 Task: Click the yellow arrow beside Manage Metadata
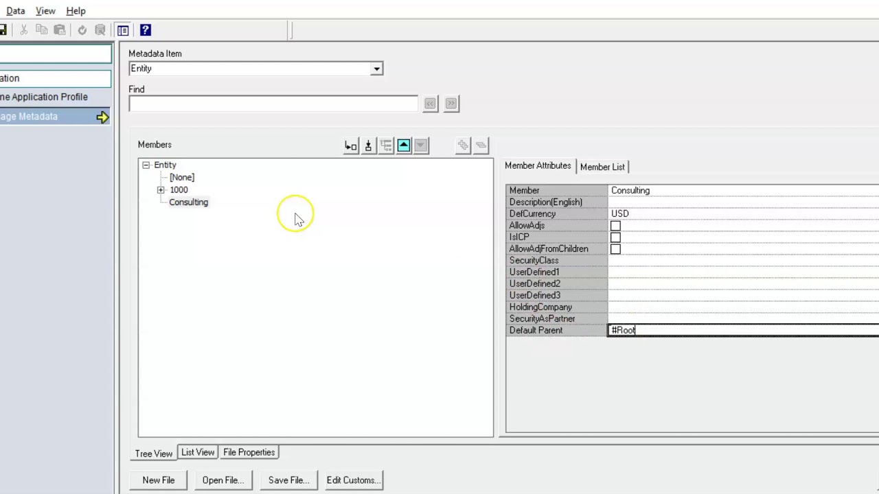(x=102, y=117)
